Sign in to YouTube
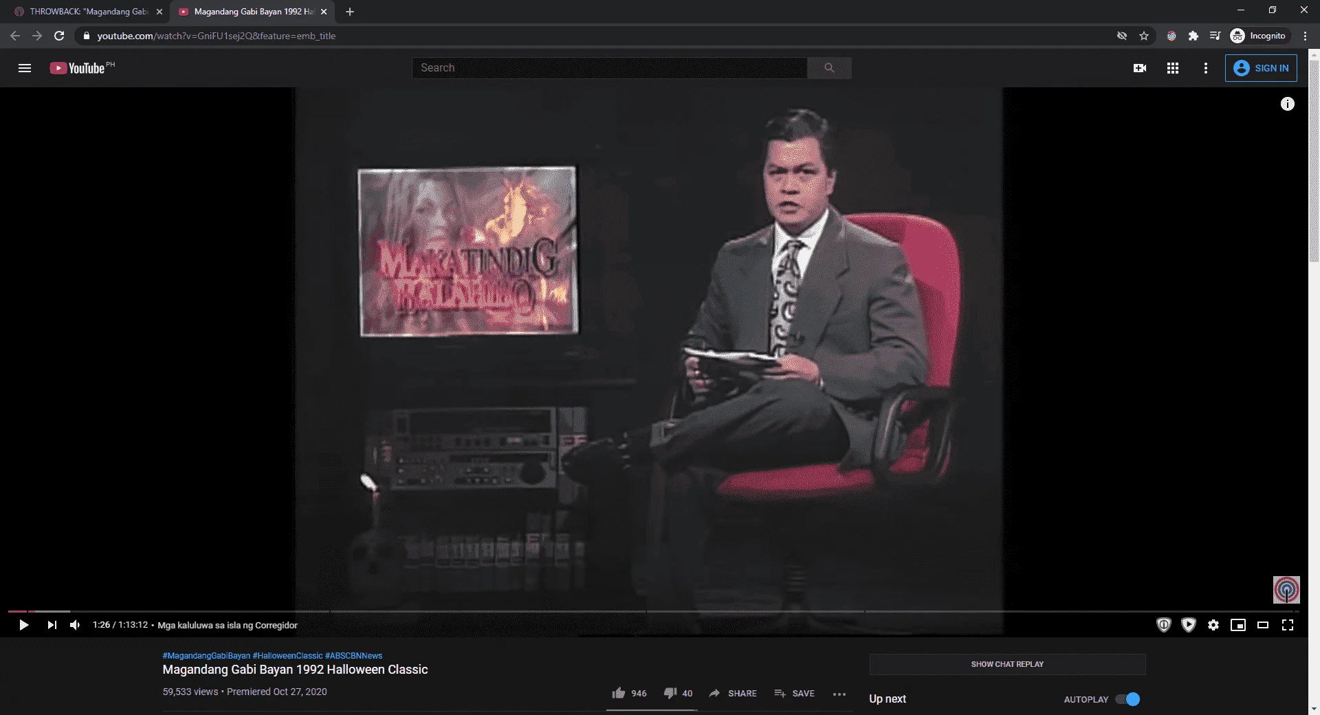 [x=1261, y=68]
